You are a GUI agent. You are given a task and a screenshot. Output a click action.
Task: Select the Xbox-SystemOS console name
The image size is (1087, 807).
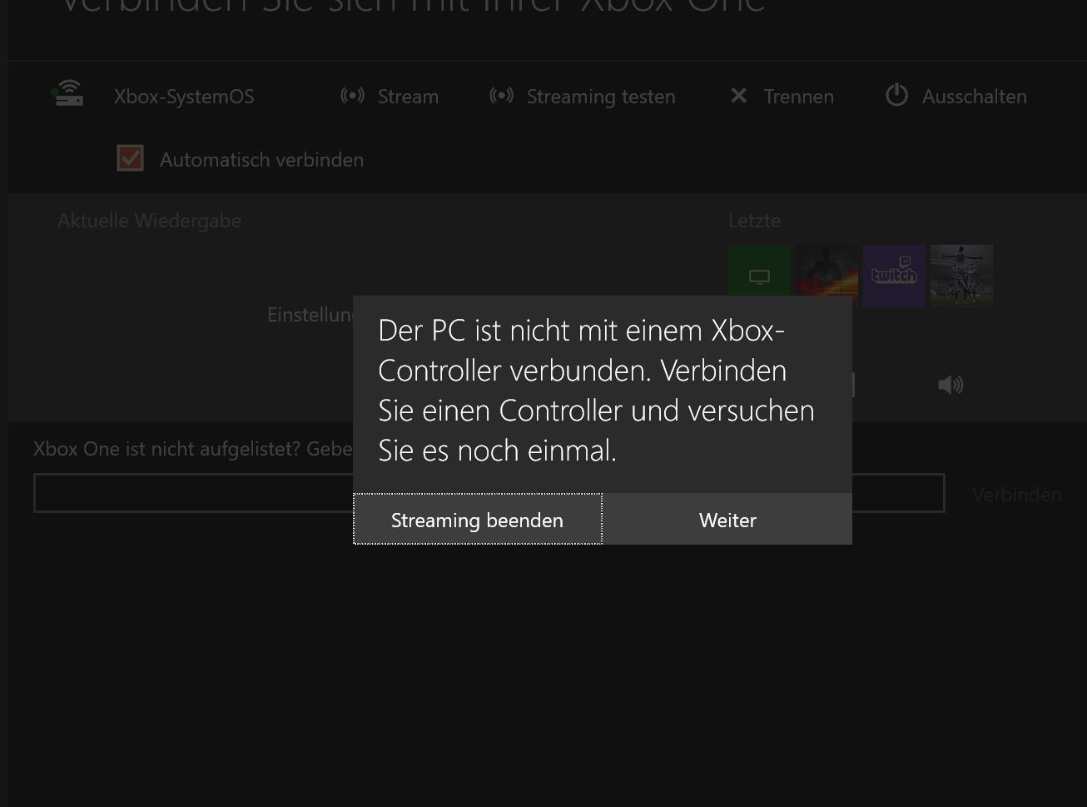pyautogui.click(x=184, y=97)
